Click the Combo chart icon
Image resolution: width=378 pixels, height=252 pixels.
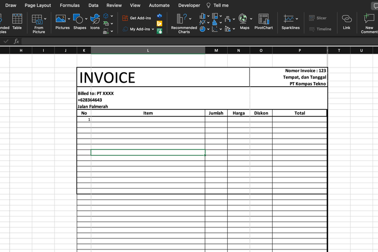[x=228, y=29]
